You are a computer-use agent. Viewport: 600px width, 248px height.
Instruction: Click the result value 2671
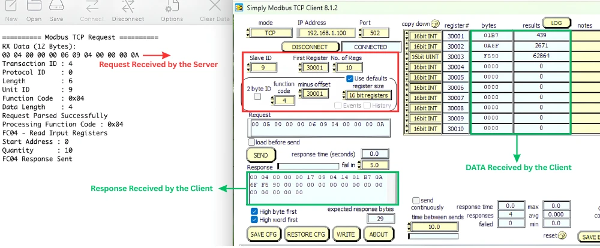coord(541,46)
